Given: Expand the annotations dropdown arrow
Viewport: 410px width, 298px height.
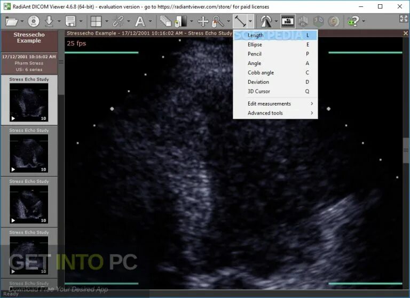Looking at the screenshot, I should 151,21.
